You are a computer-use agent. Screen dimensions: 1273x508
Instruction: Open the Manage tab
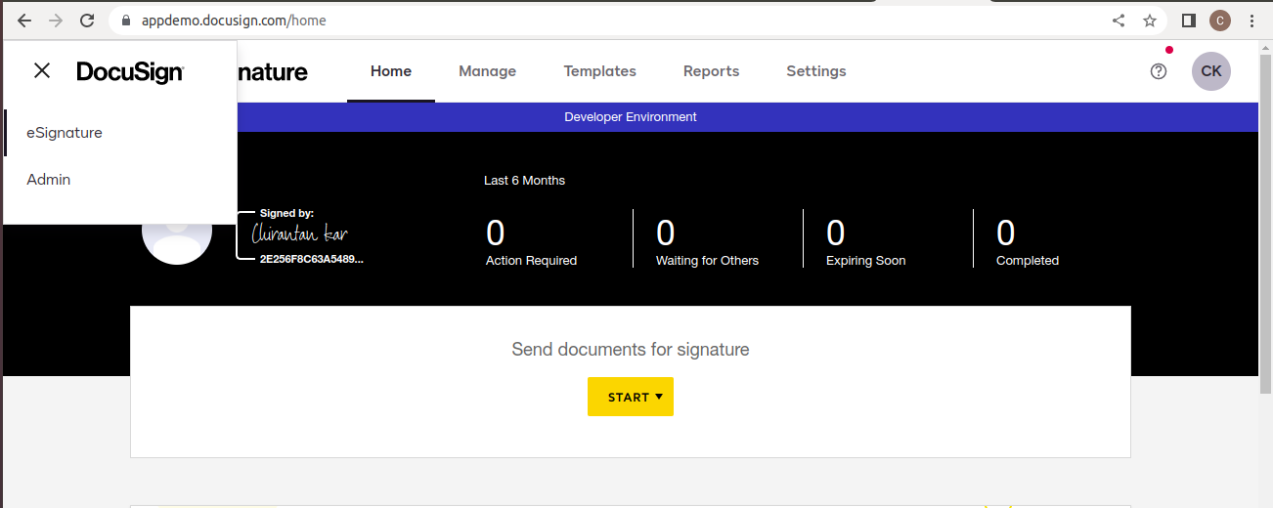coord(487,71)
